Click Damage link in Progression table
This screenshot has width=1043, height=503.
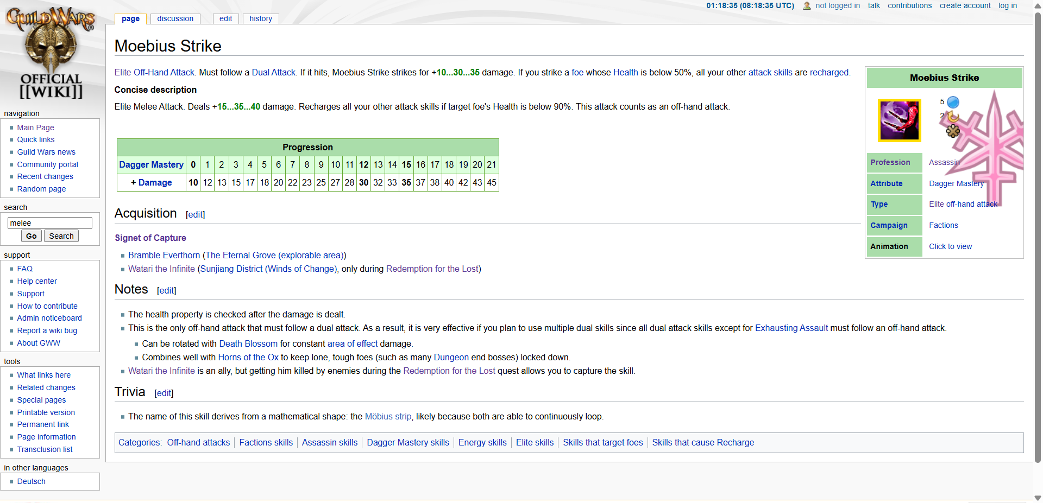point(155,182)
